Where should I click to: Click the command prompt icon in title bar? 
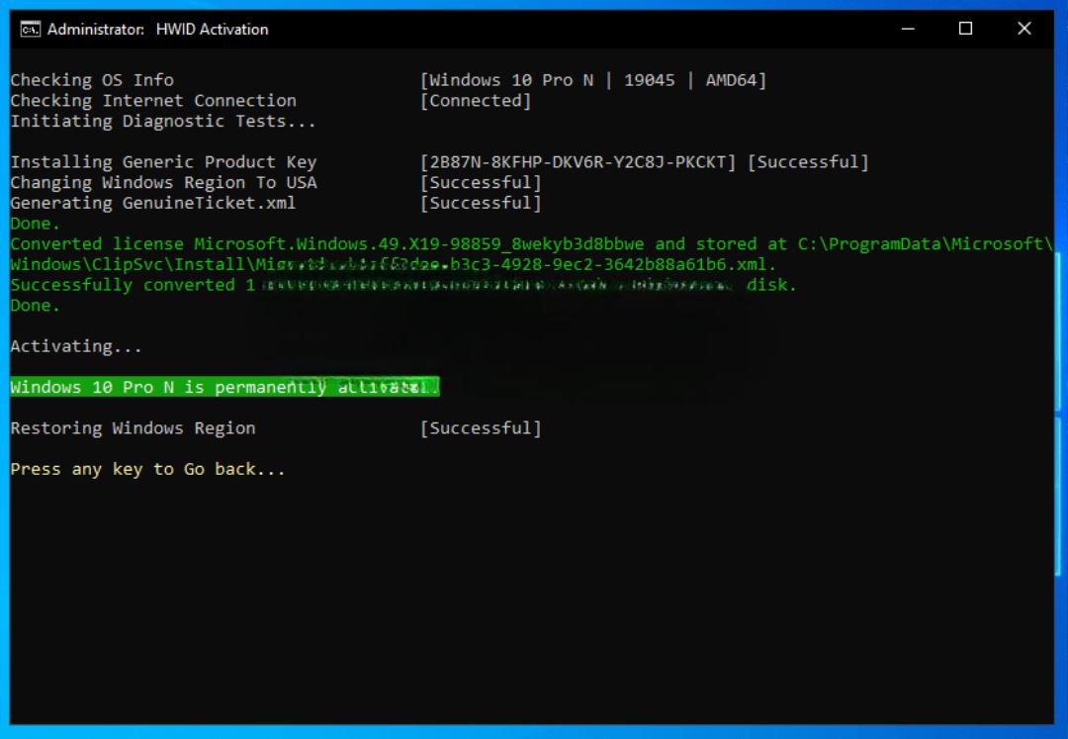pyautogui.click(x=30, y=29)
